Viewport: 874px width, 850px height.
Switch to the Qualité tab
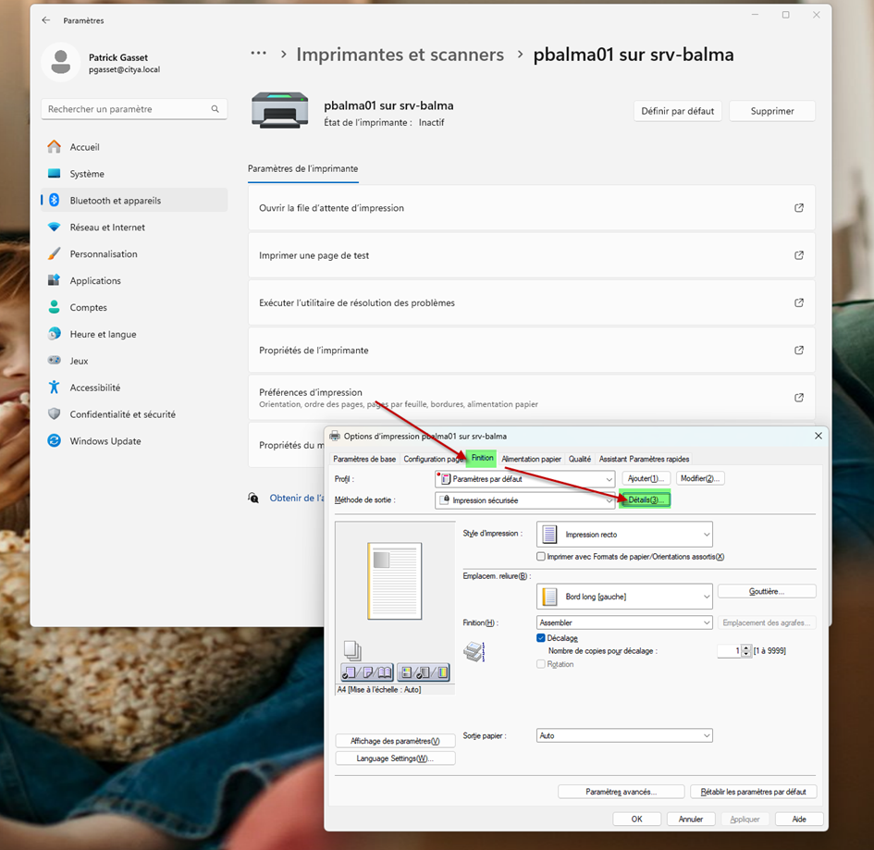[580, 459]
